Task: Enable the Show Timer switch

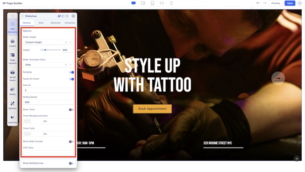Action: (71, 109)
